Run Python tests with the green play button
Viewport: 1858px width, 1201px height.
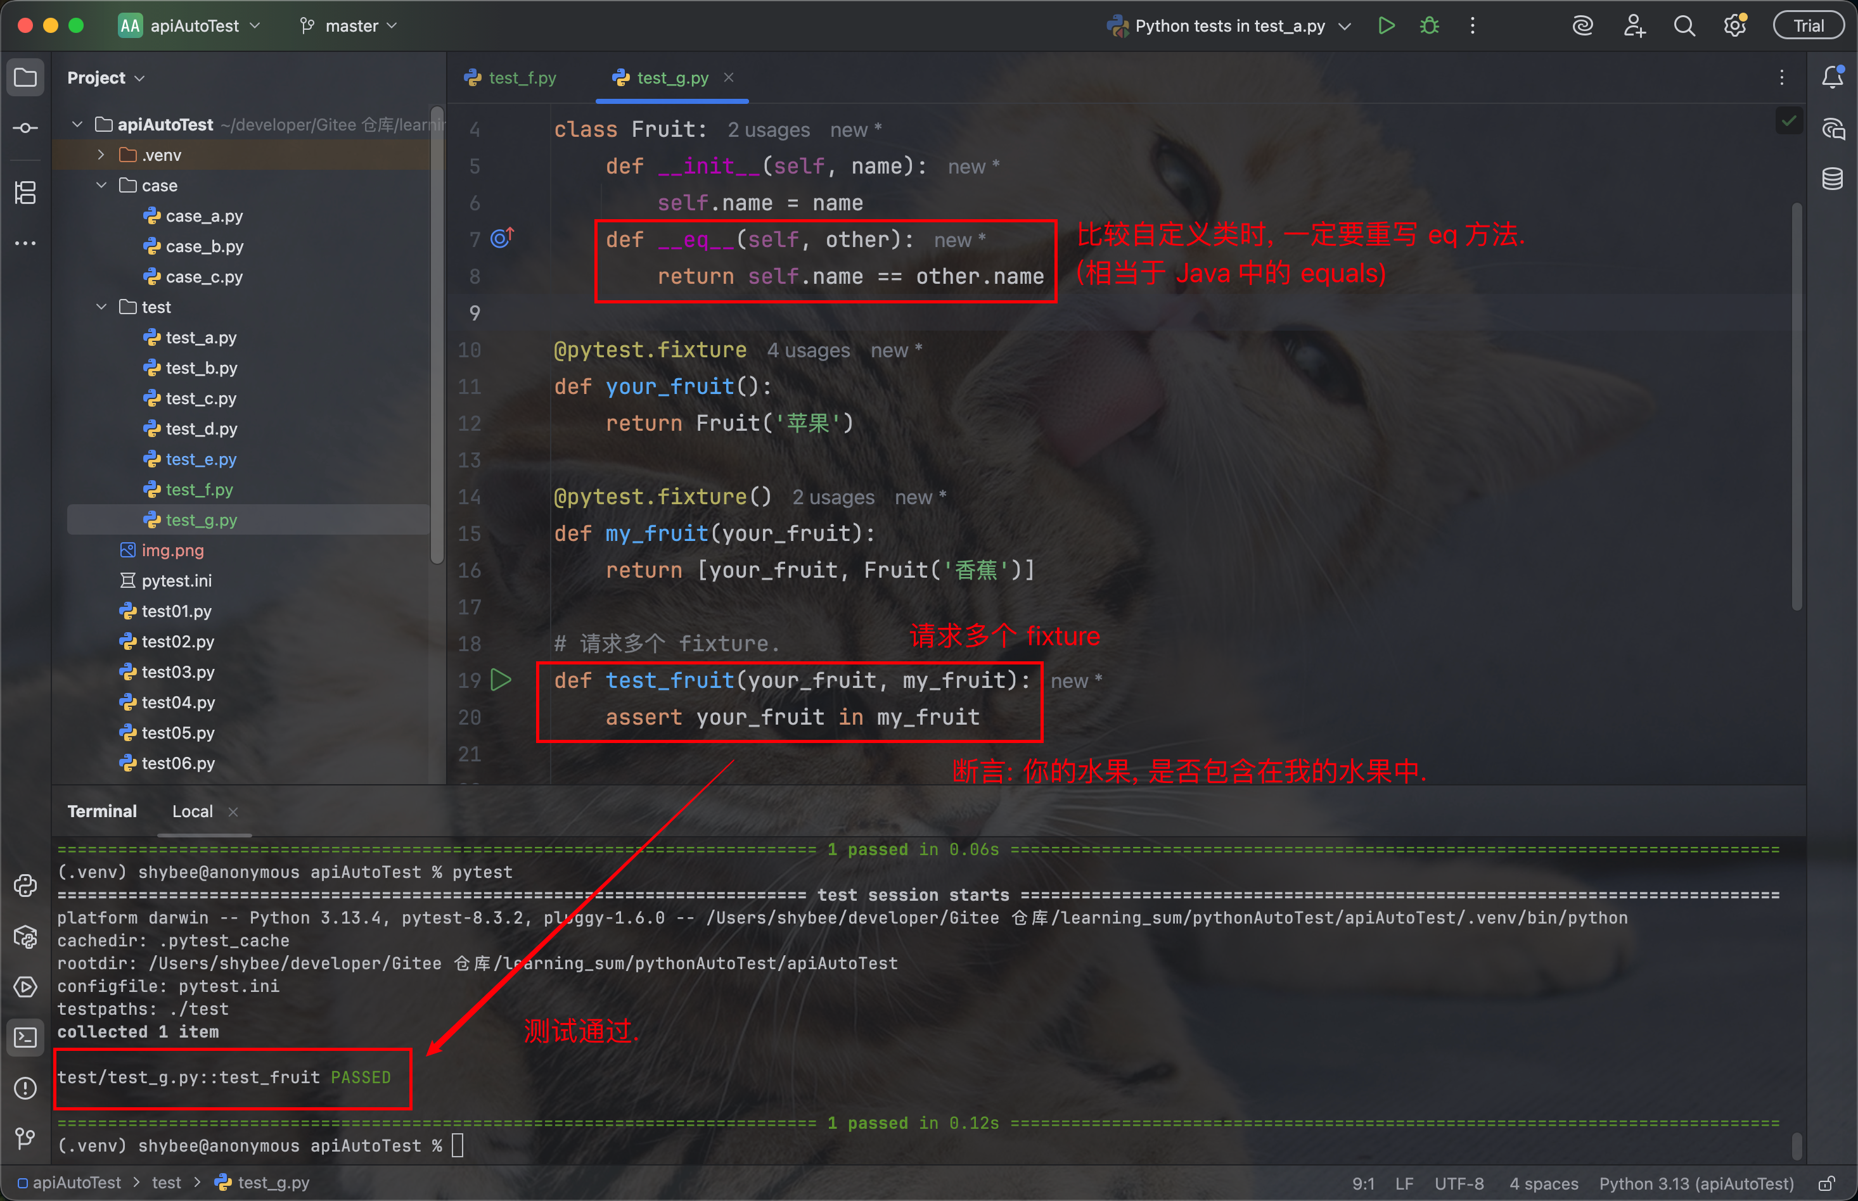[x=1386, y=26]
